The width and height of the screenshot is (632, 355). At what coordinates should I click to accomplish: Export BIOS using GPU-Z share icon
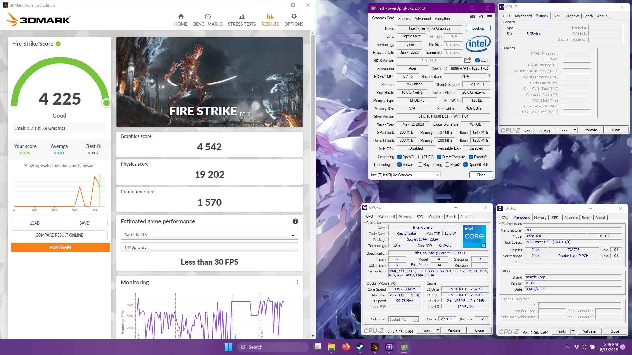pyautogui.click(x=468, y=60)
